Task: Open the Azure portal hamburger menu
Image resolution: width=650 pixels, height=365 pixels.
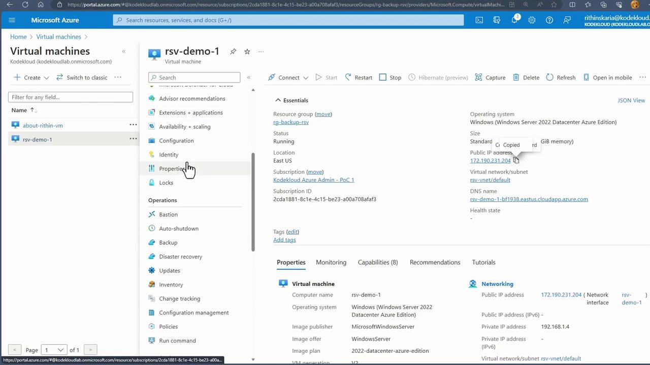Action: pos(12,20)
